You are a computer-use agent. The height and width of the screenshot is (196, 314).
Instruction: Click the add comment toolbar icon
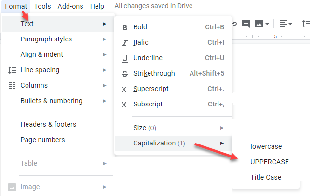246,23
